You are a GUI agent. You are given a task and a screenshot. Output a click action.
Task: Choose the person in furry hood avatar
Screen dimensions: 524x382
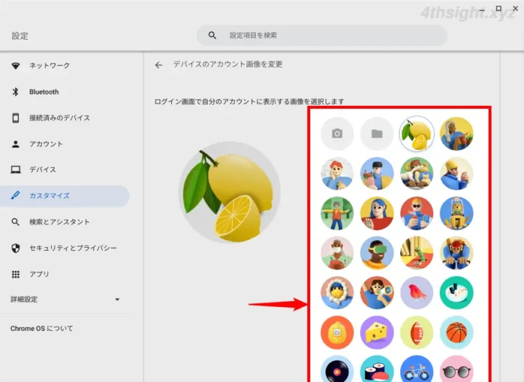[337, 293]
